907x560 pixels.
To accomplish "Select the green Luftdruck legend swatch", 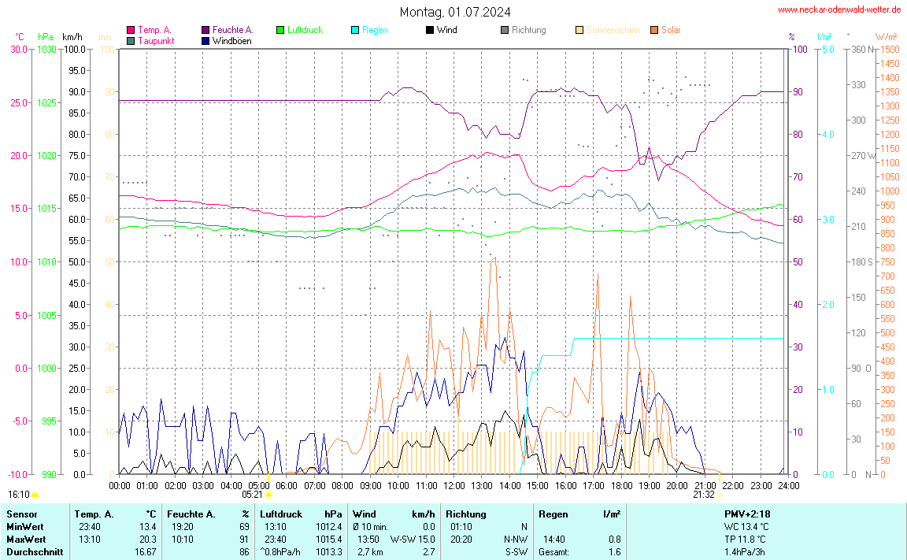I will (x=281, y=31).
